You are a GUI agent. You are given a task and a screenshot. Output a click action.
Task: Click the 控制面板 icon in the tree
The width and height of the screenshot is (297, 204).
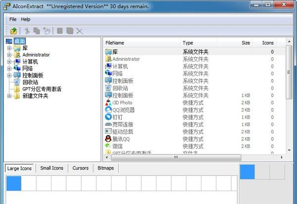(17, 76)
